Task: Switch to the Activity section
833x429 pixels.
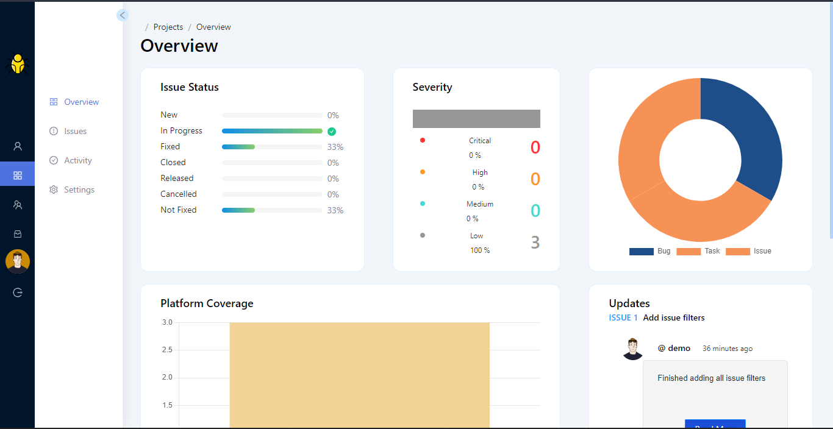Action: click(x=77, y=160)
